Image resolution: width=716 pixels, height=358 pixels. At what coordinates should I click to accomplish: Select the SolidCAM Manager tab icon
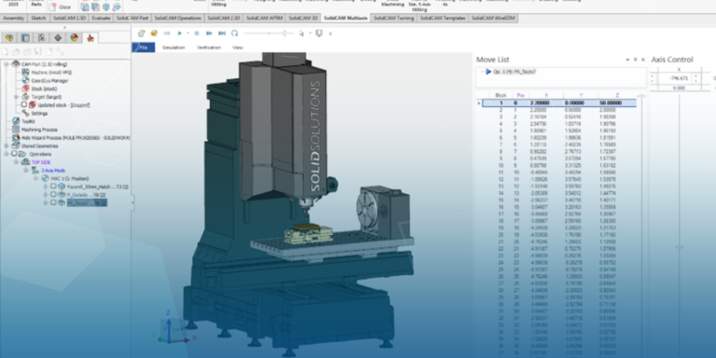[90, 38]
